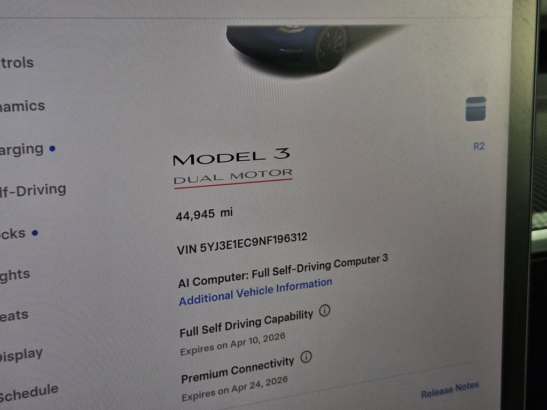
Task: Tap the VIN number text
Action: coord(242,243)
